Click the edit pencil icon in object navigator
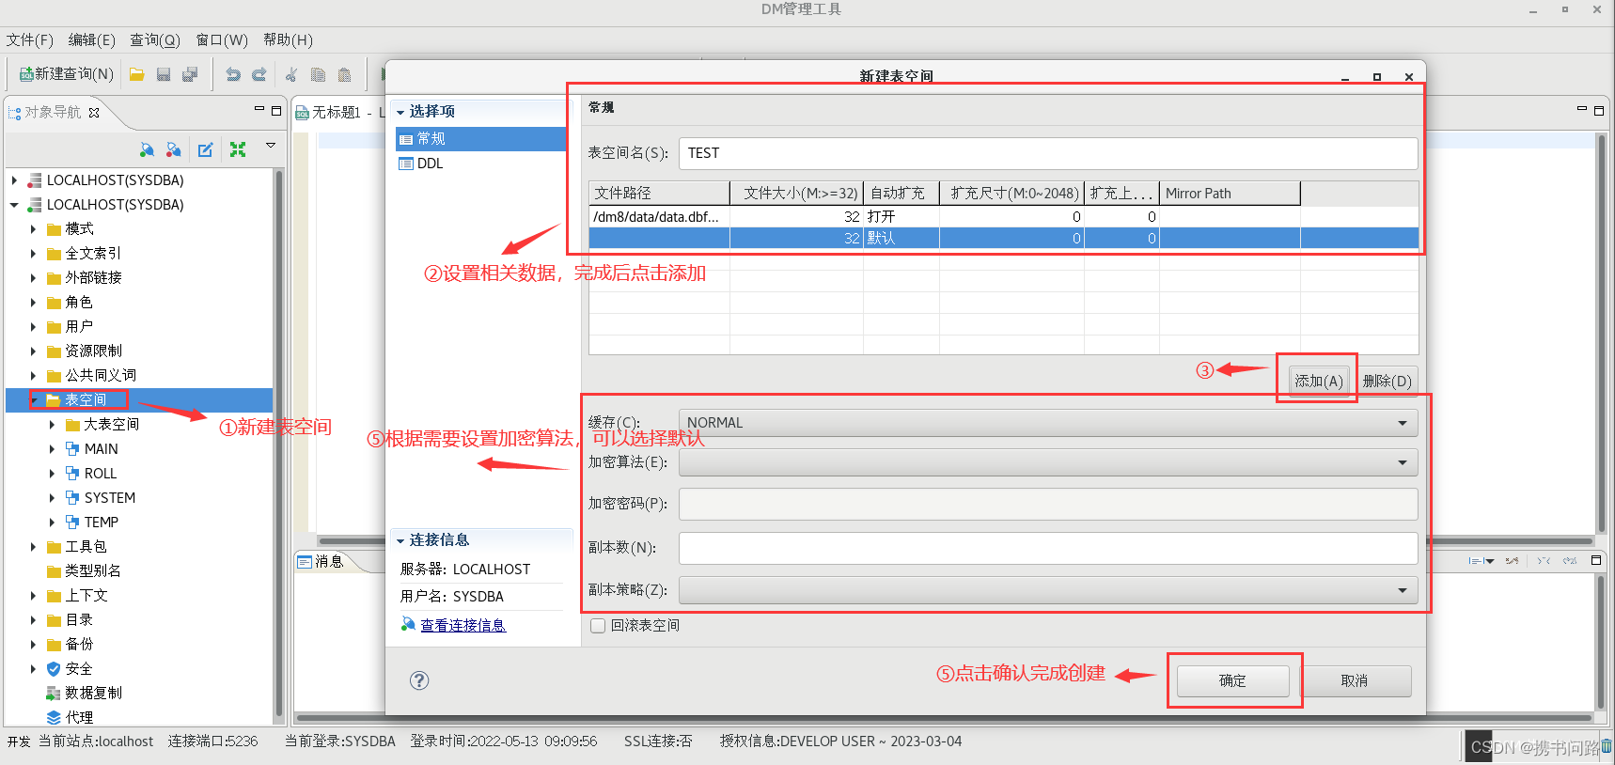This screenshot has height=765, width=1615. [x=206, y=149]
